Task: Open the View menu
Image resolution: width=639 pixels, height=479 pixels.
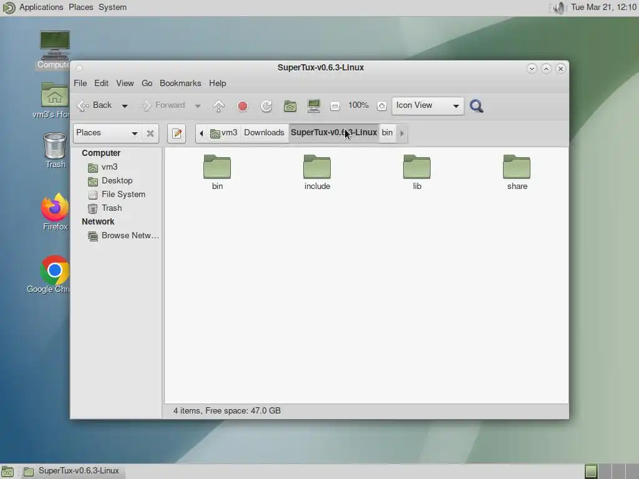Action: (x=125, y=83)
